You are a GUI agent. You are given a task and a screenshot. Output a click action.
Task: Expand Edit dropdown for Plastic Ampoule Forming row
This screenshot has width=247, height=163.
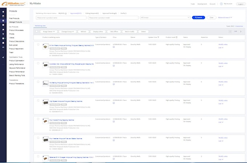(x=221, y=47)
